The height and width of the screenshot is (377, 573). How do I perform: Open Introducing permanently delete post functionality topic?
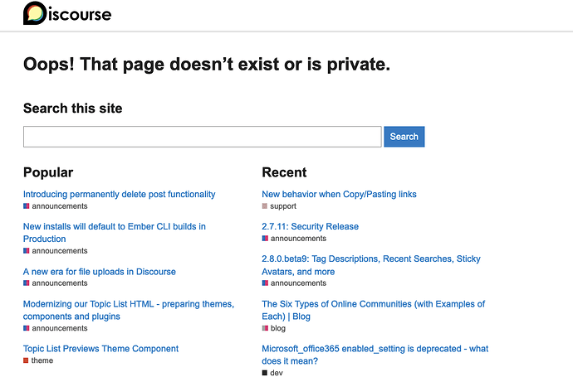[x=119, y=195]
